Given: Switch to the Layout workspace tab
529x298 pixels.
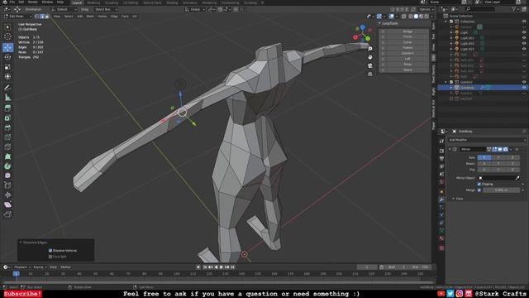Looking at the screenshot, I should tap(77, 2).
